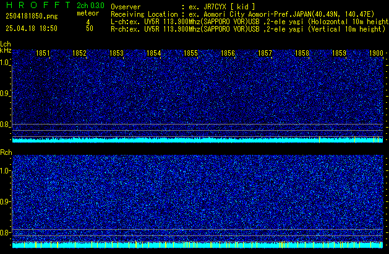Click the Rch 1.0 frequency tick label
The width and height of the screenshot is (389, 254).
click(4, 171)
